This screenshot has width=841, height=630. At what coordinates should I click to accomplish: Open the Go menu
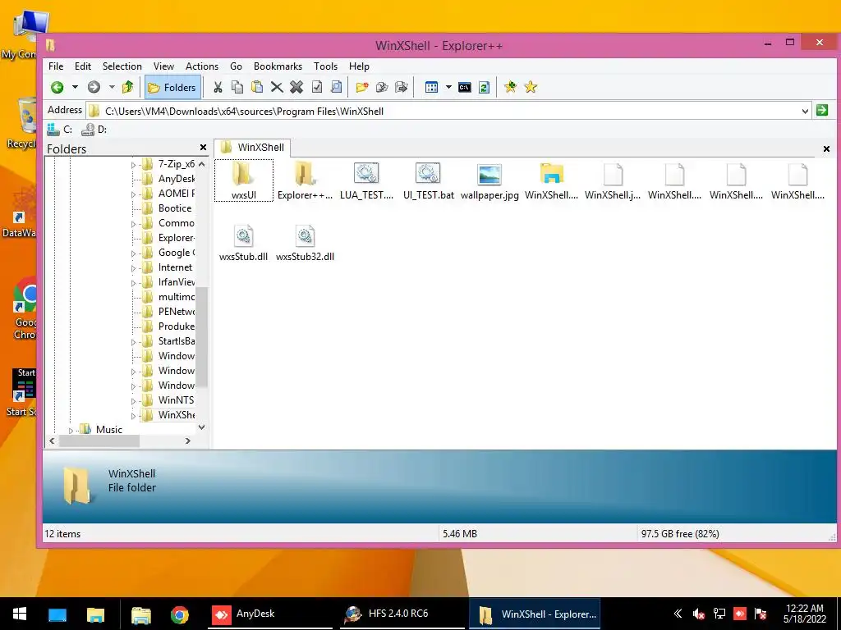(236, 66)
